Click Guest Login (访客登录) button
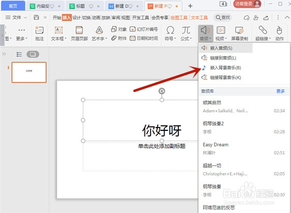The image size is (291, 213). 247,4
